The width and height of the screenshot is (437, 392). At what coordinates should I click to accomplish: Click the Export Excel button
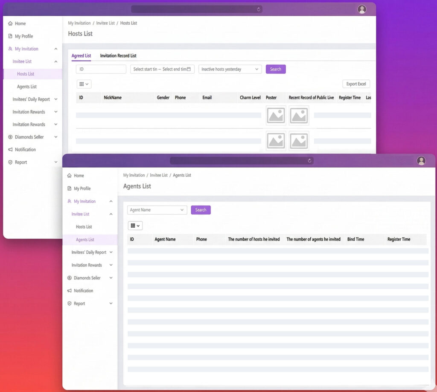(x=356, y=84)
